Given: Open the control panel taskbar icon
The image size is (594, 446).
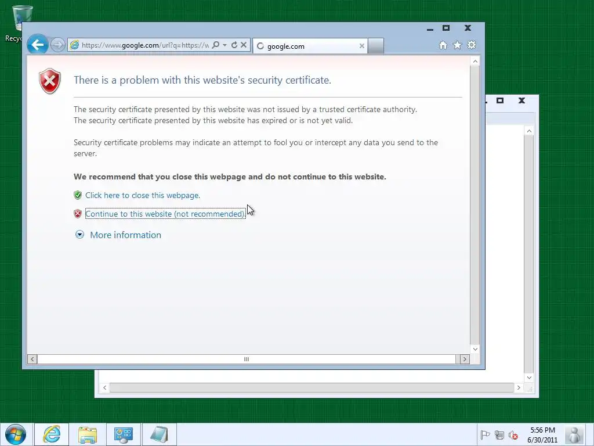Looking at the screenshot, I should coord(124,434).
